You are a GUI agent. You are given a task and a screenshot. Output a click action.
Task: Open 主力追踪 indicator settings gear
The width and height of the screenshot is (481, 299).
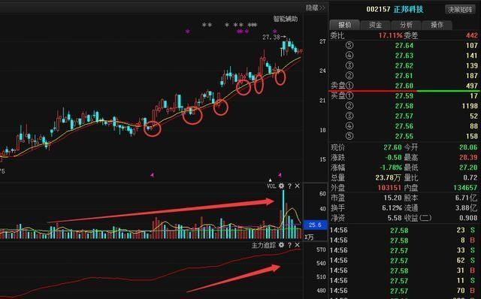click(281, 245)
